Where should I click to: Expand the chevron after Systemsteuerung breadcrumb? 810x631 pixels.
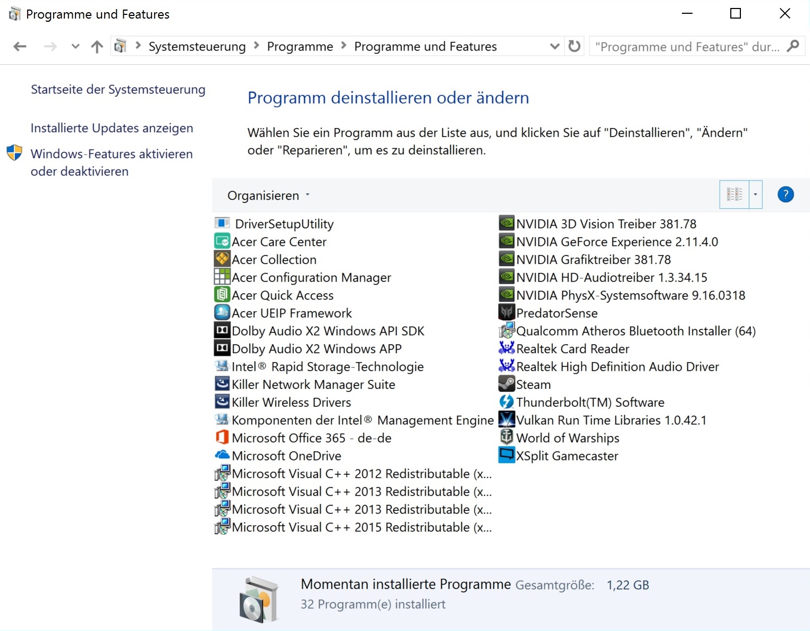tap(257, 46)
